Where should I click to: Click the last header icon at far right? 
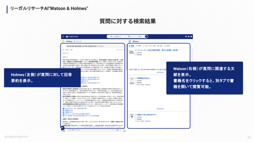click(x=191, y=37)
